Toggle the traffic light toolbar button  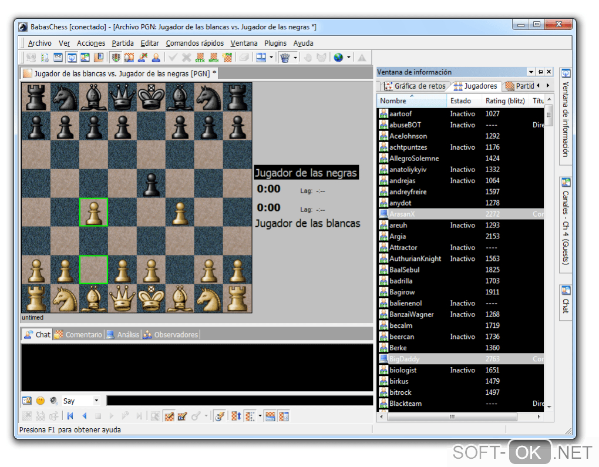point(116,58)
